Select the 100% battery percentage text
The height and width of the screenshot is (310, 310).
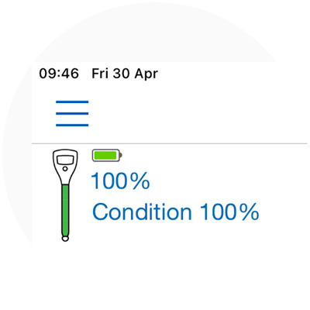click(120, 181)
